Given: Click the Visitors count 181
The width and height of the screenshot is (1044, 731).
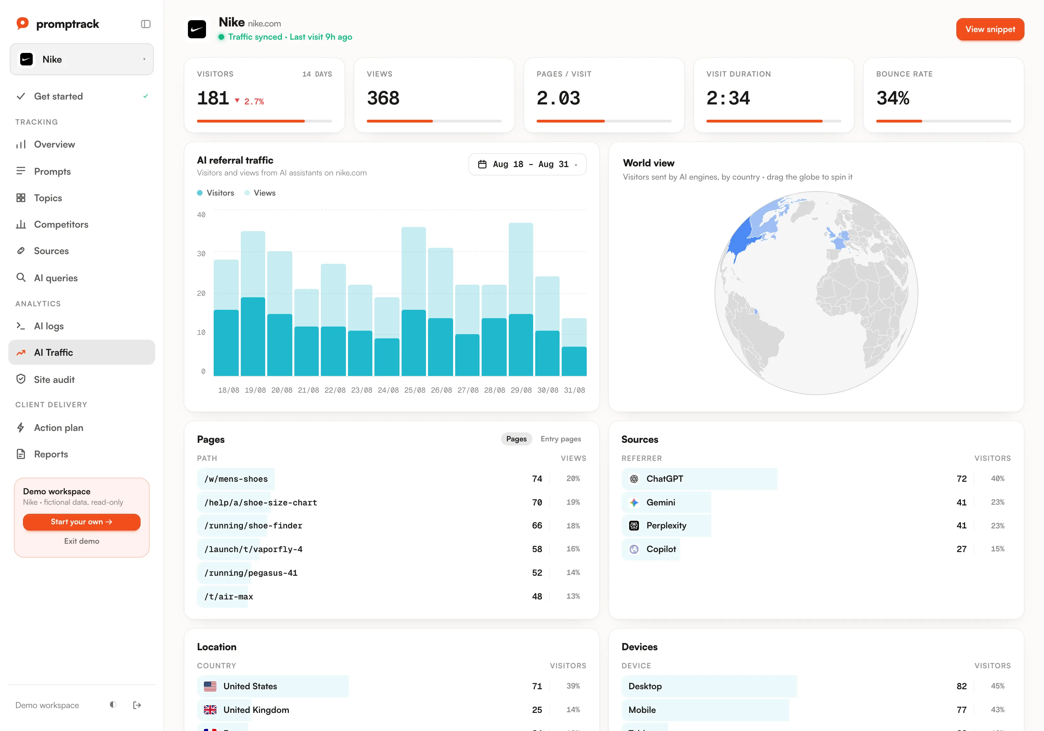Looking at the screenshot, I should [213, 98].
